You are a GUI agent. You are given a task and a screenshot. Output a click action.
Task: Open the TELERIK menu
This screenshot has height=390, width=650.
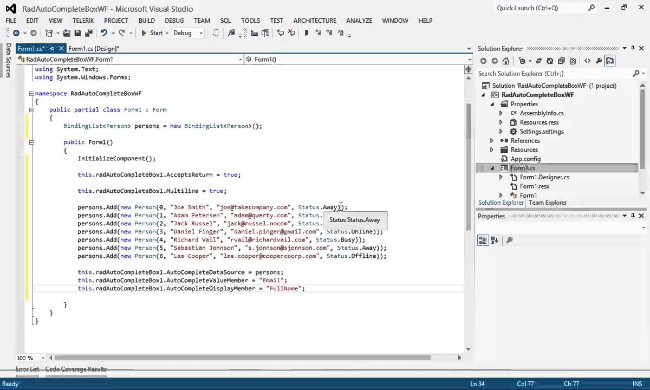point(83,21)
